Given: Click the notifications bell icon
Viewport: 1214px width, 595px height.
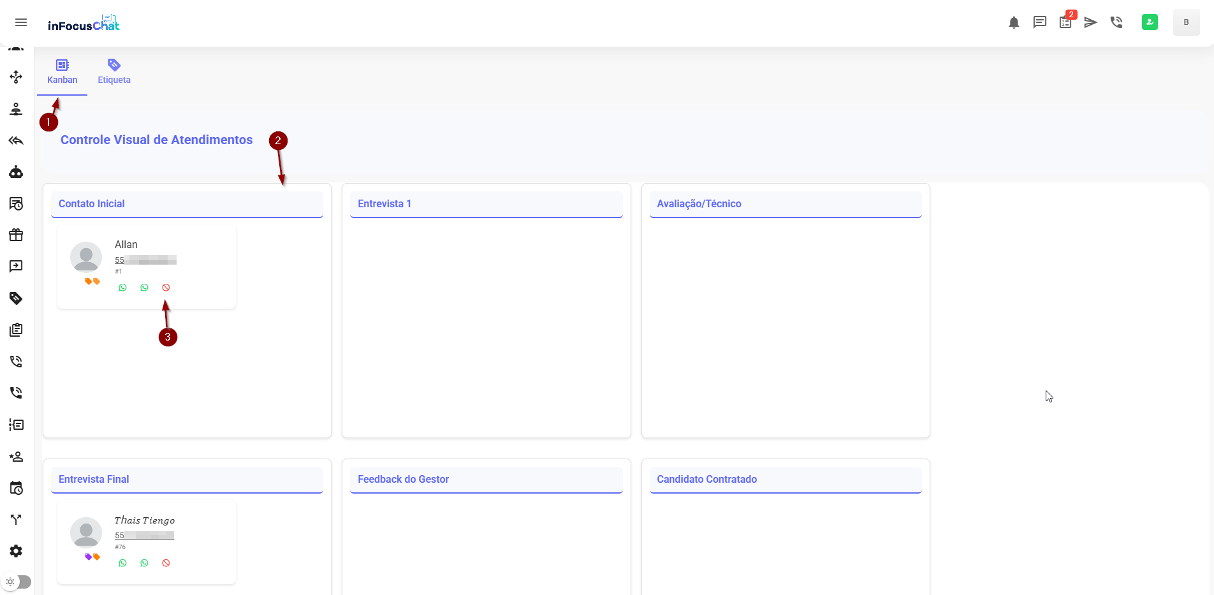Looking at the screenshot, I should coord(1014,23).
